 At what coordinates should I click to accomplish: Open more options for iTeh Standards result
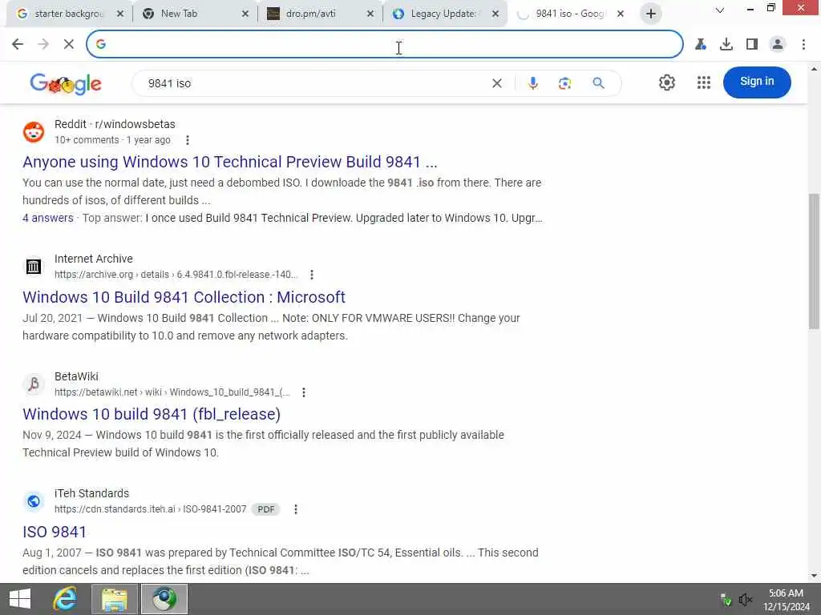point(296,509)
